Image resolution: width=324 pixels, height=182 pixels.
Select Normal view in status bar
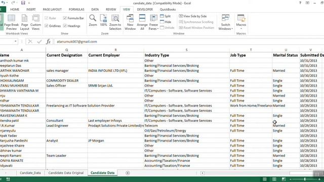tap(265, 179)
